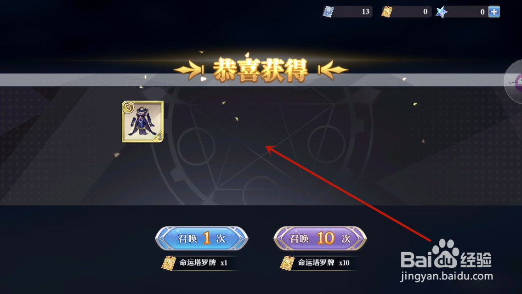This screenshot has width=522, height=294.
Task: Add star crystals with the plus button
Action: click(x=494, y=11)
